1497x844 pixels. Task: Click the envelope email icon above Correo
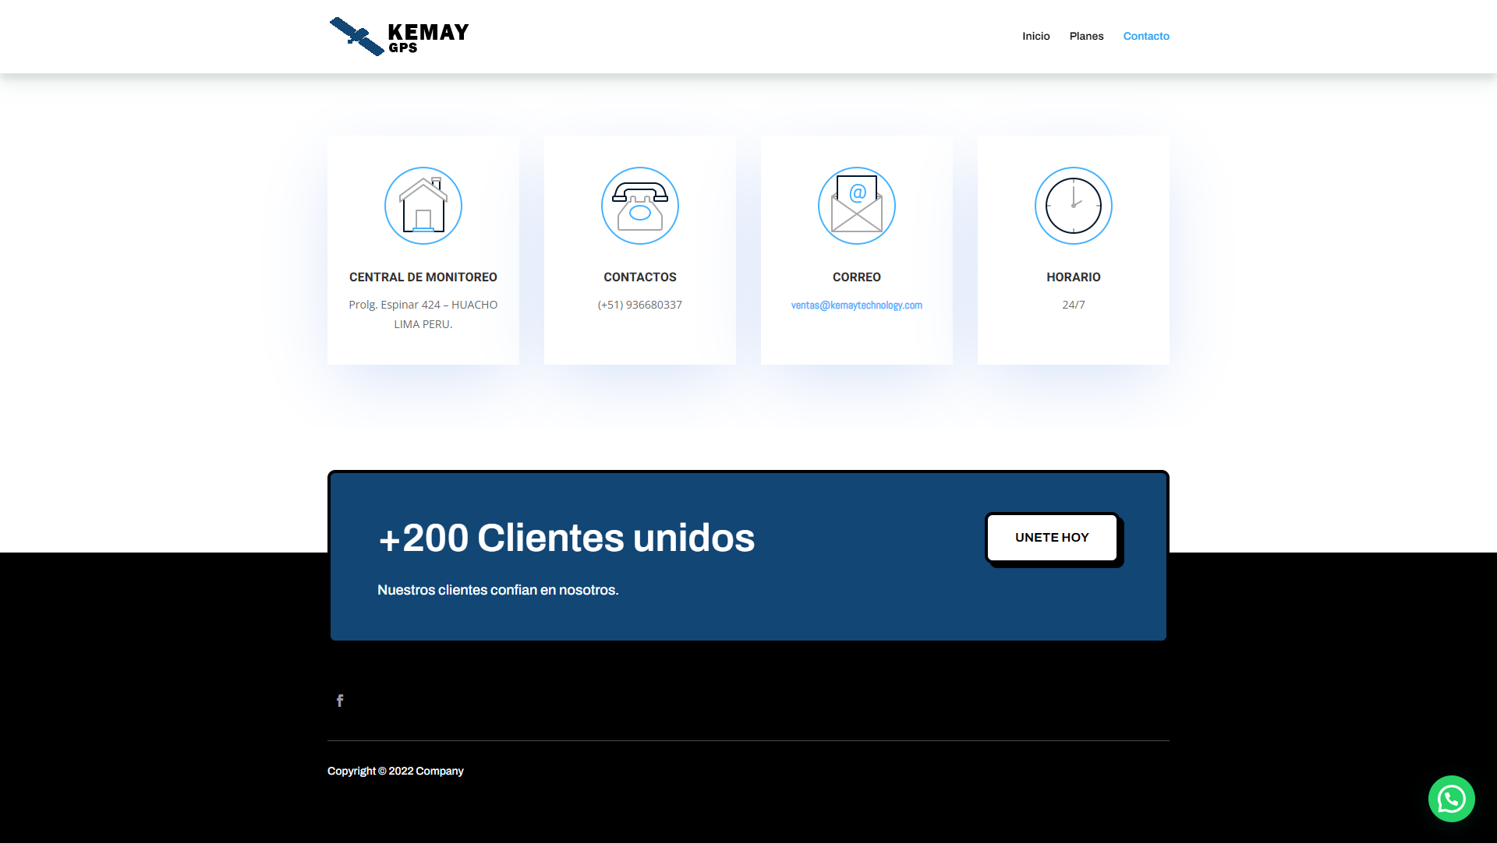857,206
